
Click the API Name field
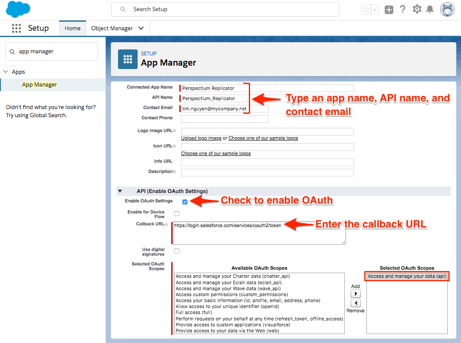[267, 98]
